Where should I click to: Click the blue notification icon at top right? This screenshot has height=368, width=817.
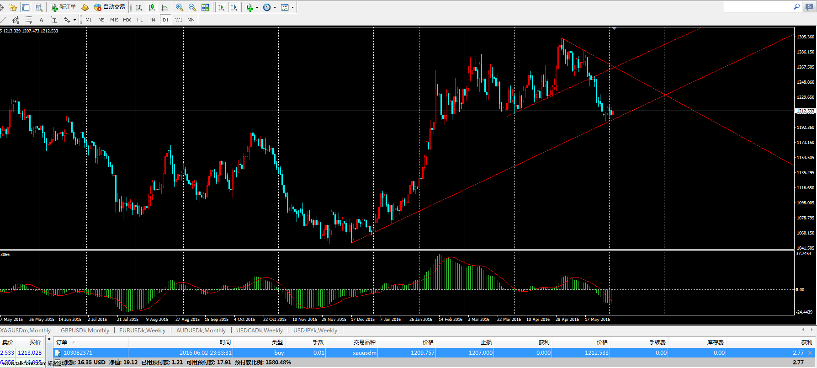(809, 7)
